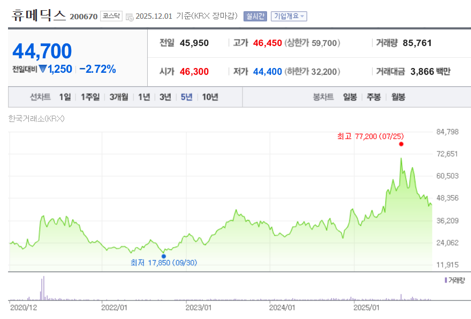Screen dimensions: 471x319
Task: Click the 2025/01 axis label
Action: click(367, 308)
